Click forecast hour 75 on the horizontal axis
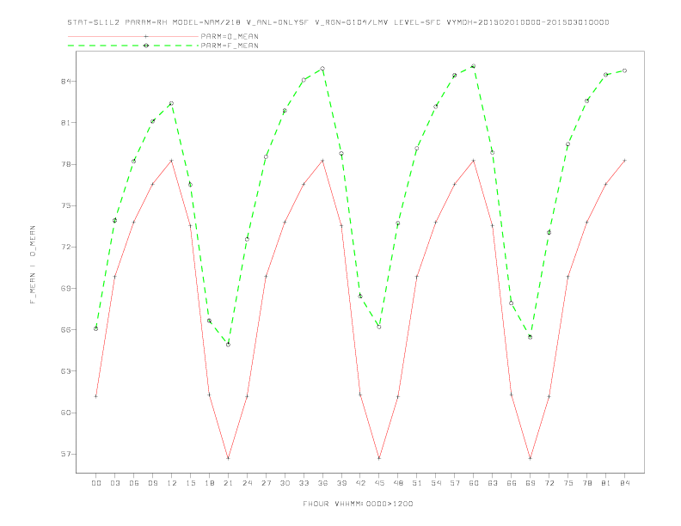This screenshot has height=526, width=681. (568, 483)
